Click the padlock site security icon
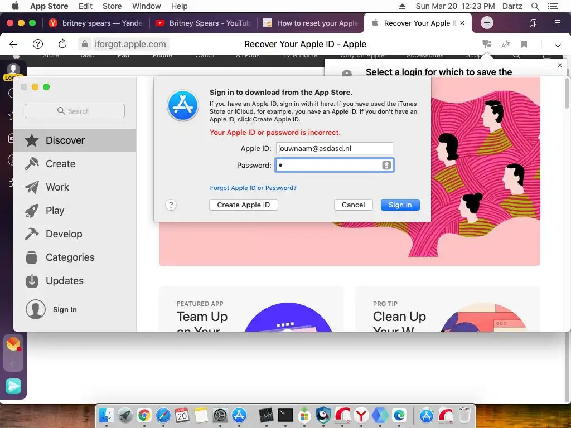Viewport: 571px width, 428px height. pyautogui.click(x=85, y=44)
